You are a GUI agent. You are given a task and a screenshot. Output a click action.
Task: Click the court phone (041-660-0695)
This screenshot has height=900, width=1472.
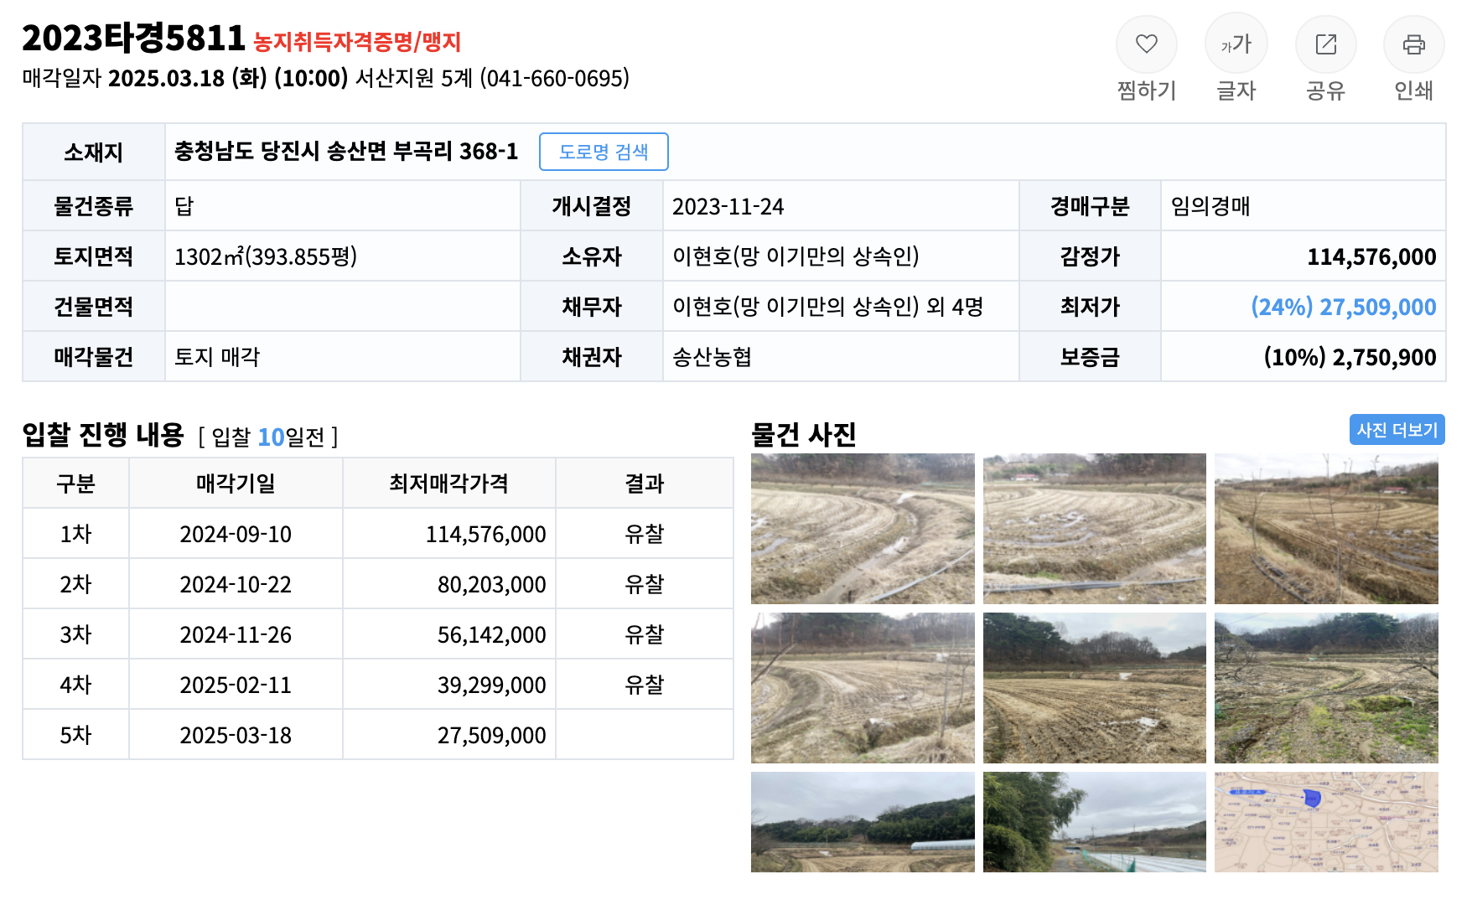point(554,78)
